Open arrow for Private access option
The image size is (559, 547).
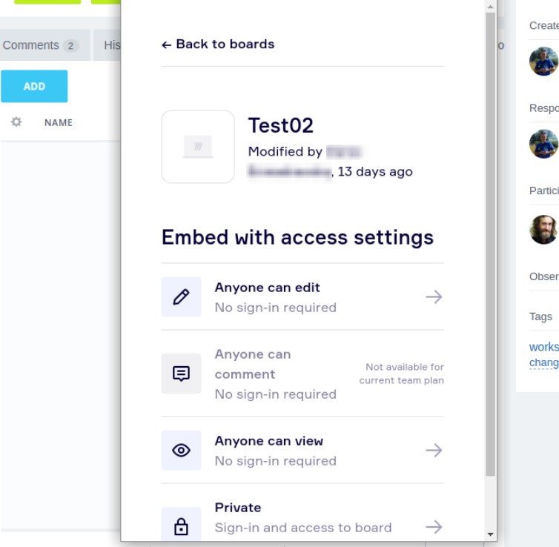coord(434,527)
